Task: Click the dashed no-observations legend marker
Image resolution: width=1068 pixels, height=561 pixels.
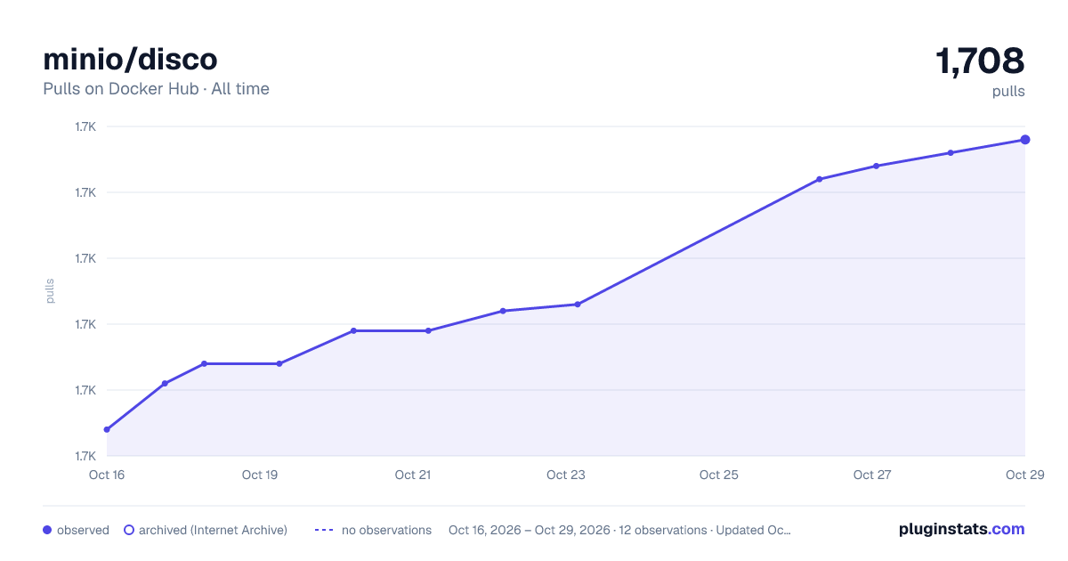Action: point(324,530)
